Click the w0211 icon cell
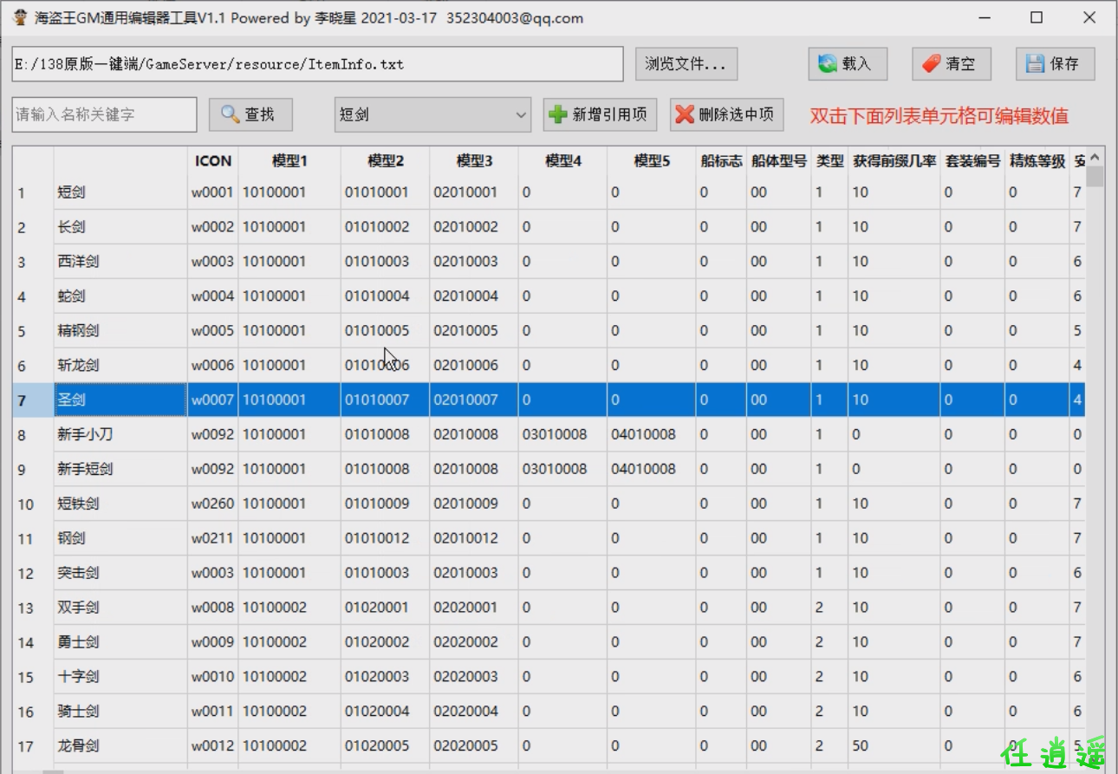This screenshot has height=774, width=1118. click(213, 538)
